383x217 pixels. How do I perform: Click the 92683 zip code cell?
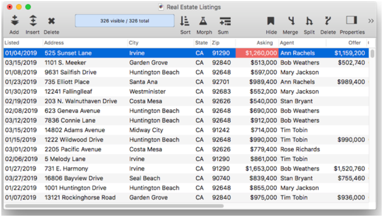click(222, 92)
